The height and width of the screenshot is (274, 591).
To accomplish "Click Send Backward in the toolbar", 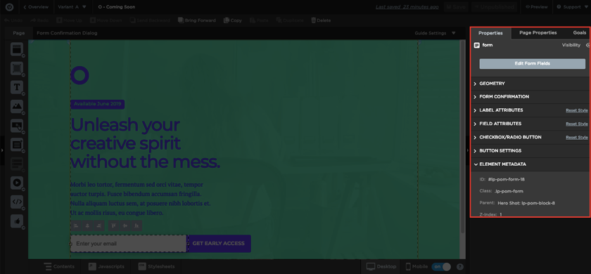I will coord(150,20).
